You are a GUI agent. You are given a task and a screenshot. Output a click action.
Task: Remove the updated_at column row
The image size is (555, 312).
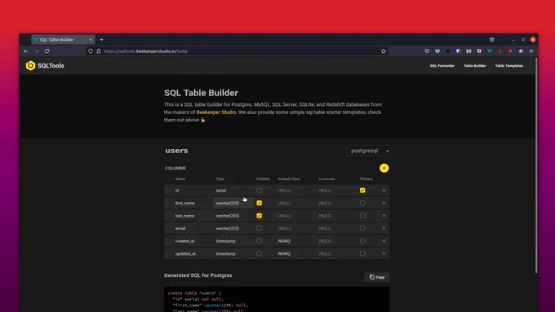tap(384, 253)
